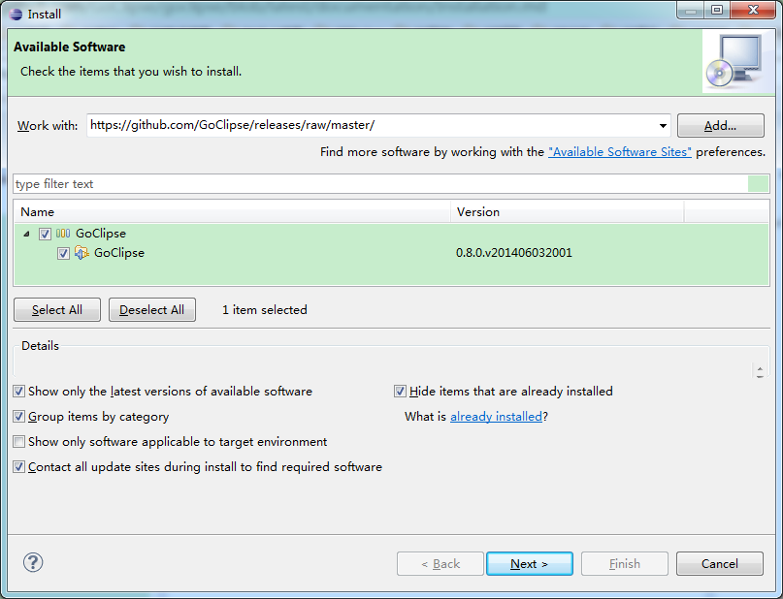
Task: Select the GoClipse category row label
Action: tap(101, 234)
